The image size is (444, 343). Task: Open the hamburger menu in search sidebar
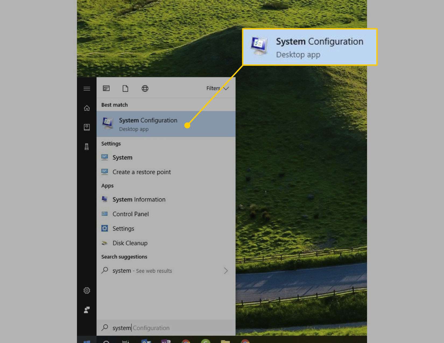tap(87, 89)
